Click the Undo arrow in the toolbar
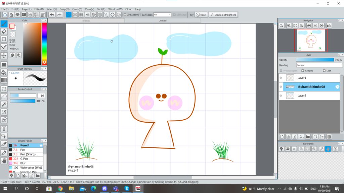Viewport: 344px width, 193px height. (x=52, y=15)
